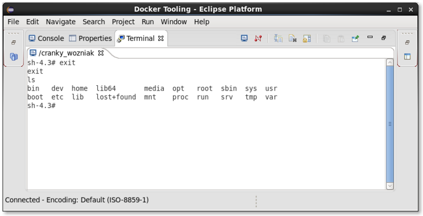Screen dimensions: 423x216
Task: Click the 'ls' command line
Action: pos(31,79)
